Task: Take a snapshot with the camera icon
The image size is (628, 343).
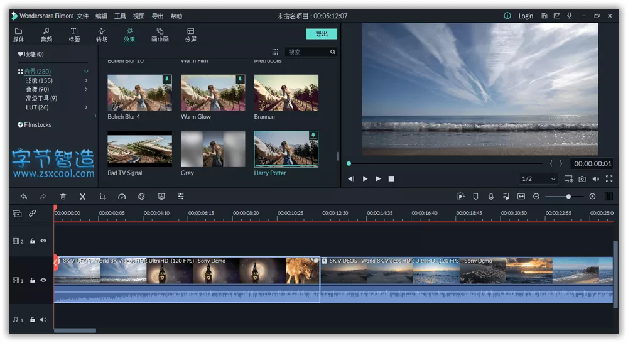Action: pos(582,179)
